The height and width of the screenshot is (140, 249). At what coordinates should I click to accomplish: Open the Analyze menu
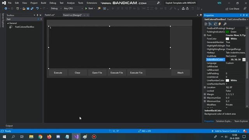tap(71, 3)
